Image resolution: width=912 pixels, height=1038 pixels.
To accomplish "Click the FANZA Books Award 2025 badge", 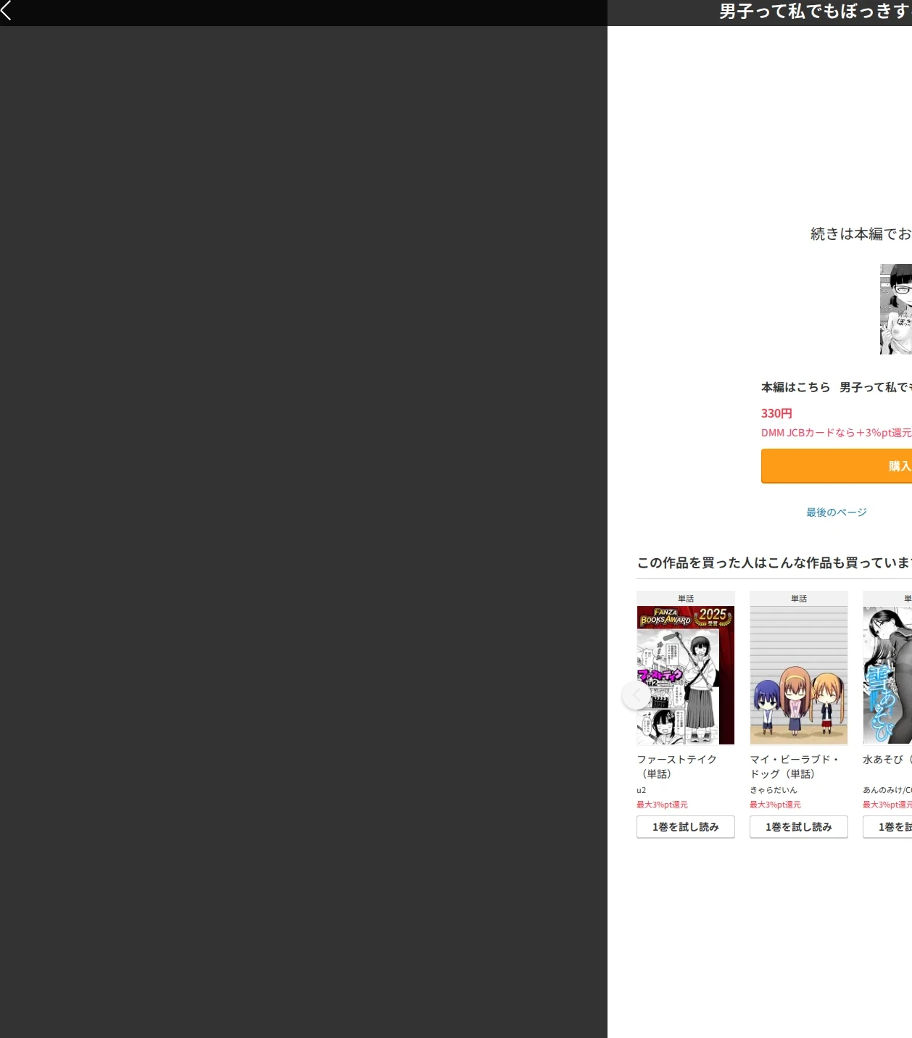I will 686,617.
